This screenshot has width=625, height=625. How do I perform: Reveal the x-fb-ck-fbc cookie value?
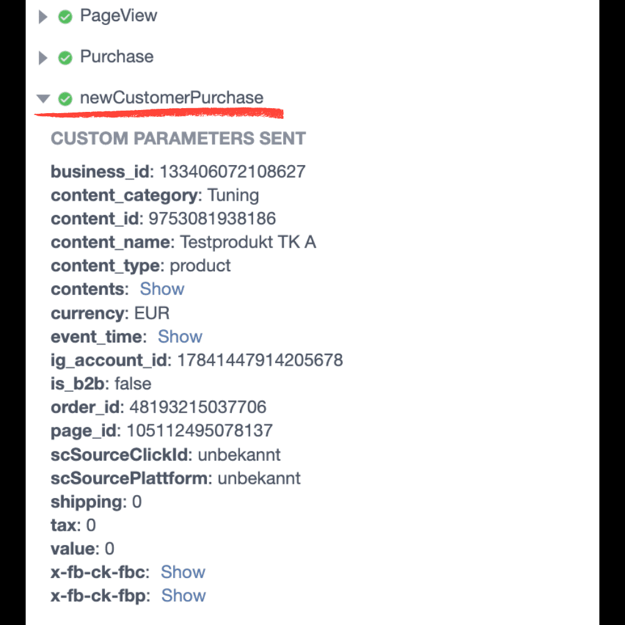tap(183, 572)
